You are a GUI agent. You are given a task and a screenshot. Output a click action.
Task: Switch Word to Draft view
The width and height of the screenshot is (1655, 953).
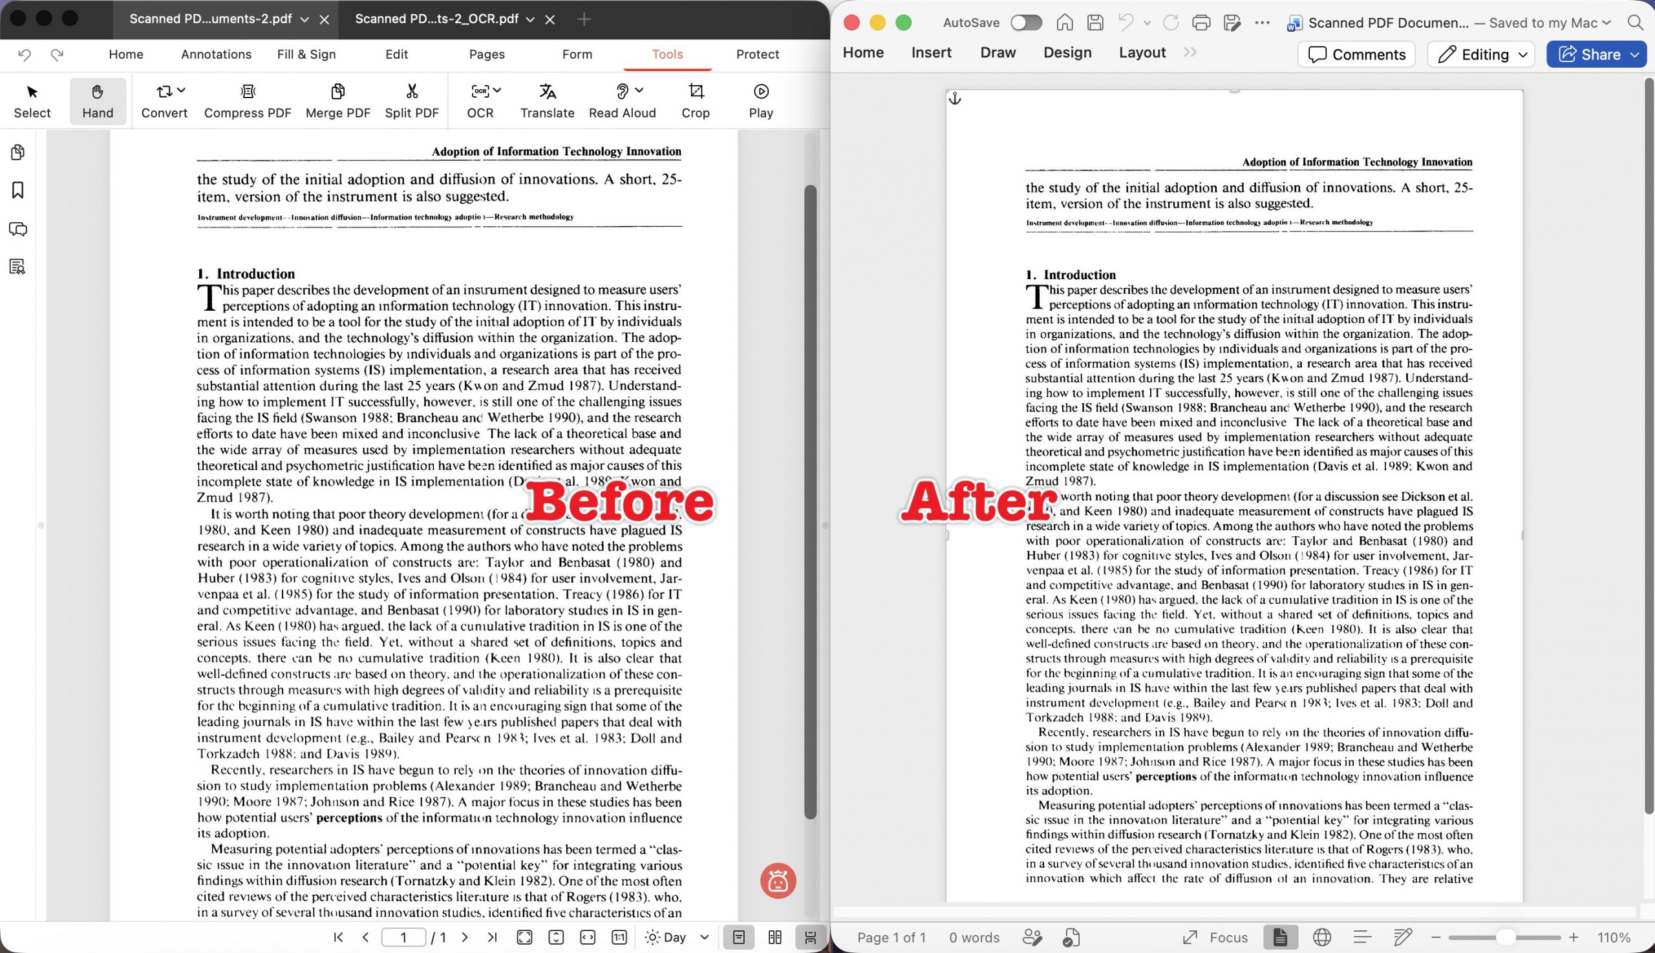(1402, 937)
